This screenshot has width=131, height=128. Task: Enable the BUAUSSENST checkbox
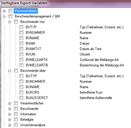tap(22, 98)
